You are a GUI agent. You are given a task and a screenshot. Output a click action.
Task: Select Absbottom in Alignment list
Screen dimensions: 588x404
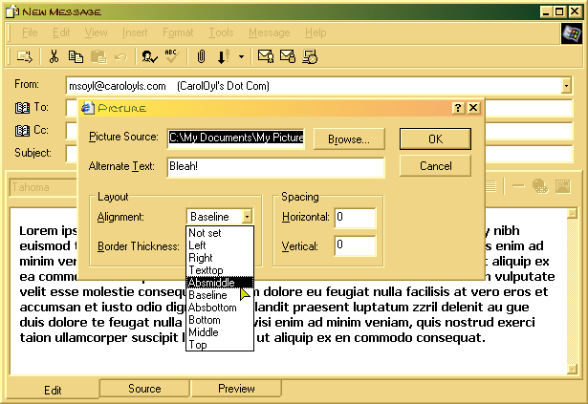pyautogui.click(x=220, y=308)
